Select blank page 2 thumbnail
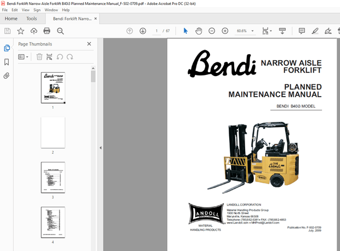The height and width of the screenshot is (251, 340). point(53,132)
